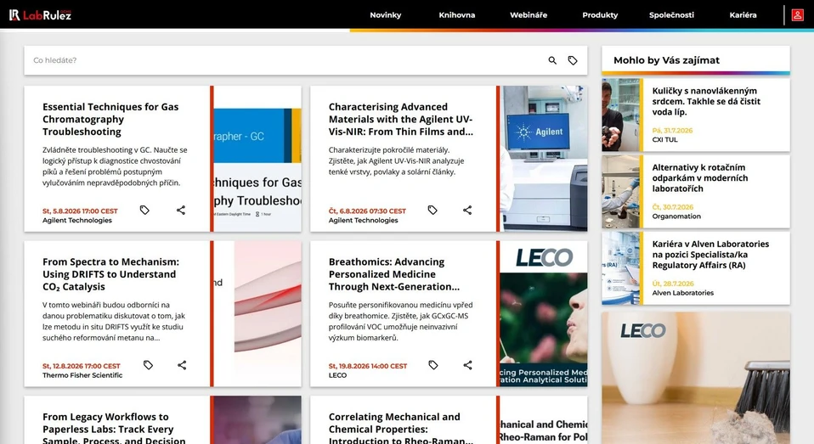The width and height of the screenshot is (814, 444).
Task: Open the Knihovna menu item
Action: 457,15
